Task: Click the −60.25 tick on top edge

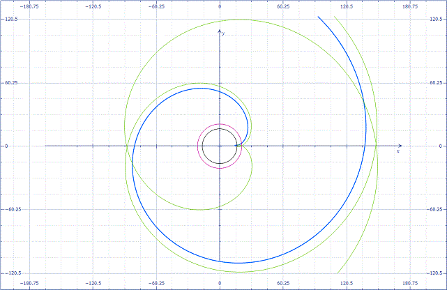Action: [156, 6]
